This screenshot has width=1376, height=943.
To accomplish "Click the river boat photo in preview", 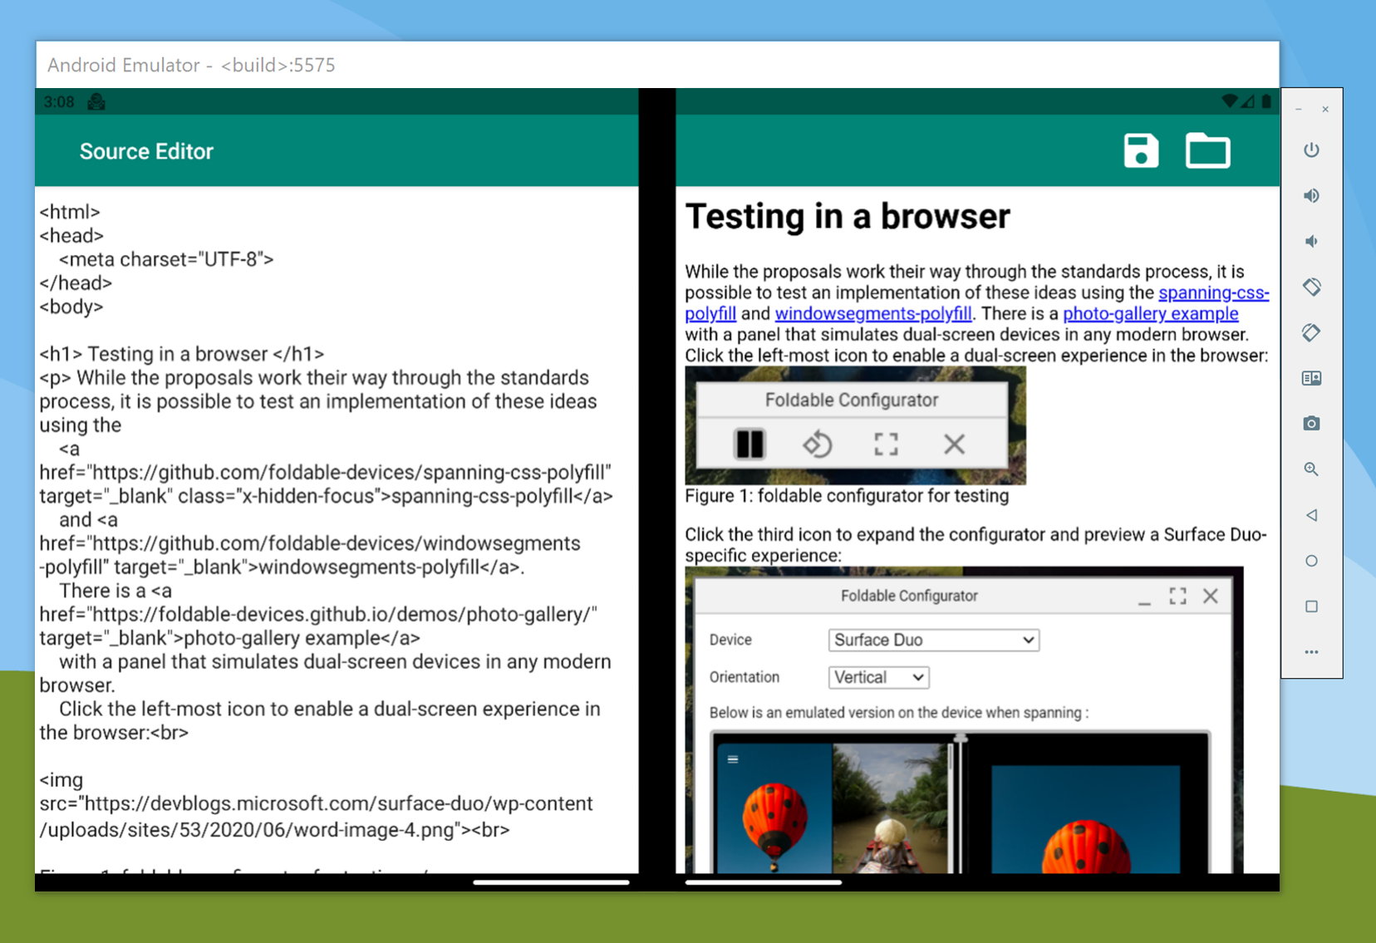I will pos(892,808).
